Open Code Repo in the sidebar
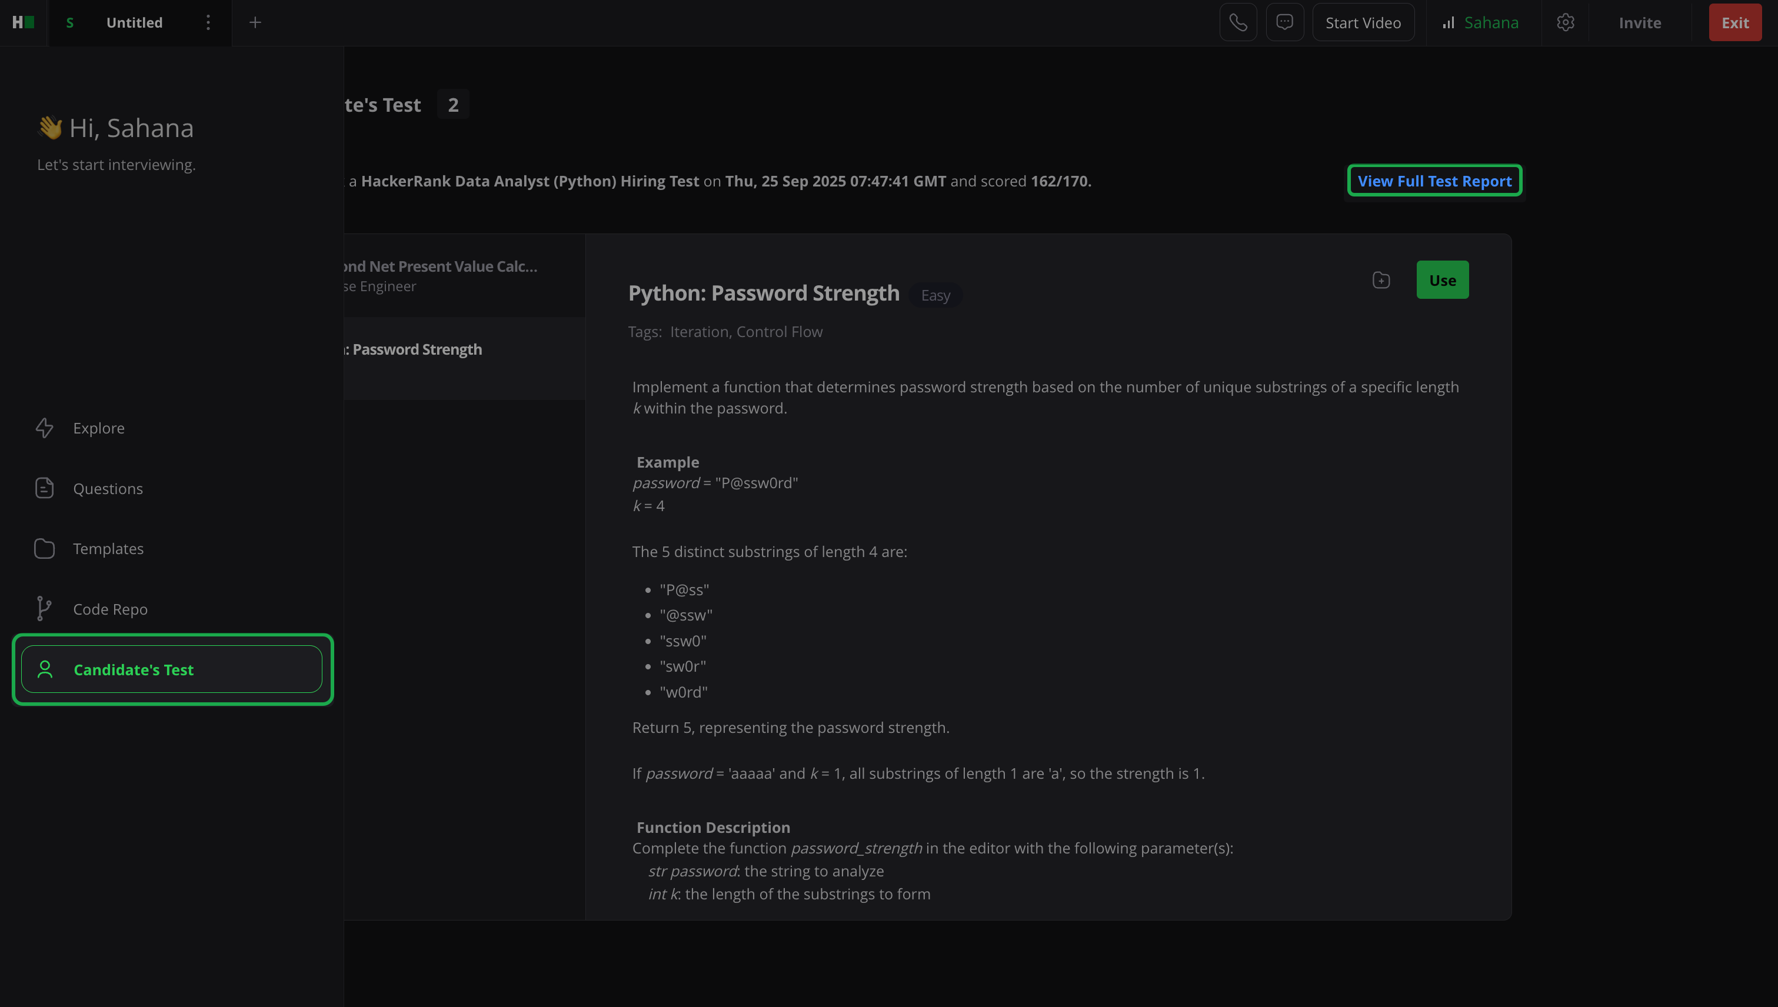Screen dimensions: 1778x1007 coord(110,609)
